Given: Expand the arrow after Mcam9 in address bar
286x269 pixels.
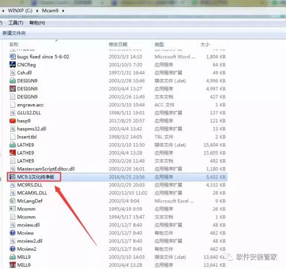Looking at the screenshot, I should coord(63,11).
